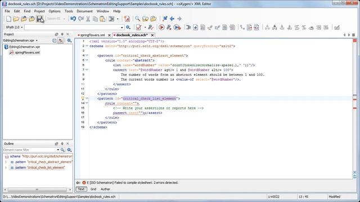Toggle auto-hide pin on the Outline panel
The image size is (360, 202).
[62, 144]
